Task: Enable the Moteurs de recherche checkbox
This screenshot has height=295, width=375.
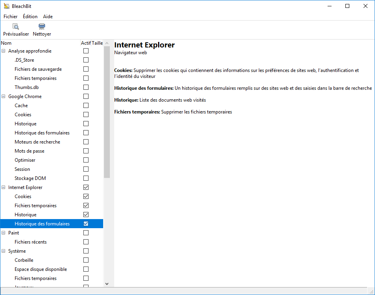Action: (x=86, y=142)
